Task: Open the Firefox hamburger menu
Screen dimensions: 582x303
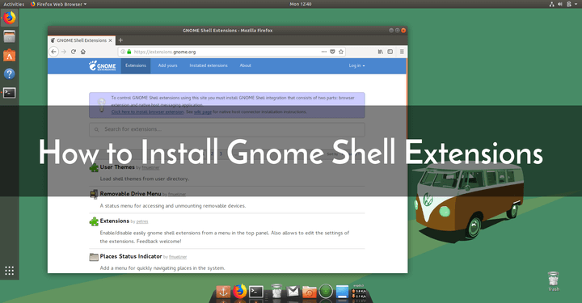Action: tap(402, 52)
